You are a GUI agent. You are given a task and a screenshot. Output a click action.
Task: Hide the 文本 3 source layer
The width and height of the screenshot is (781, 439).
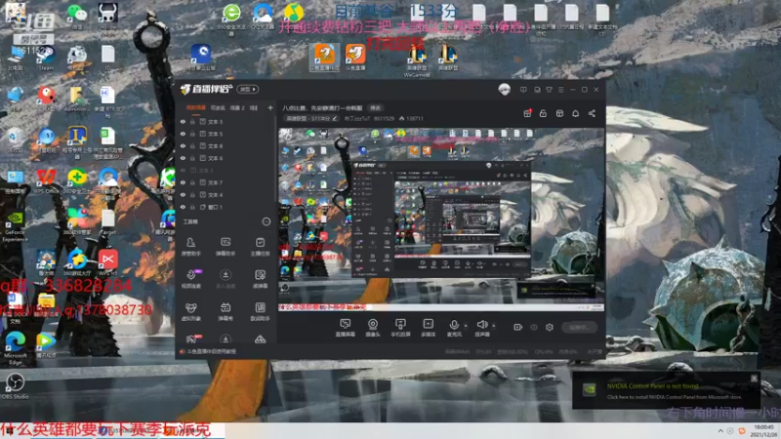click(183, 121)
